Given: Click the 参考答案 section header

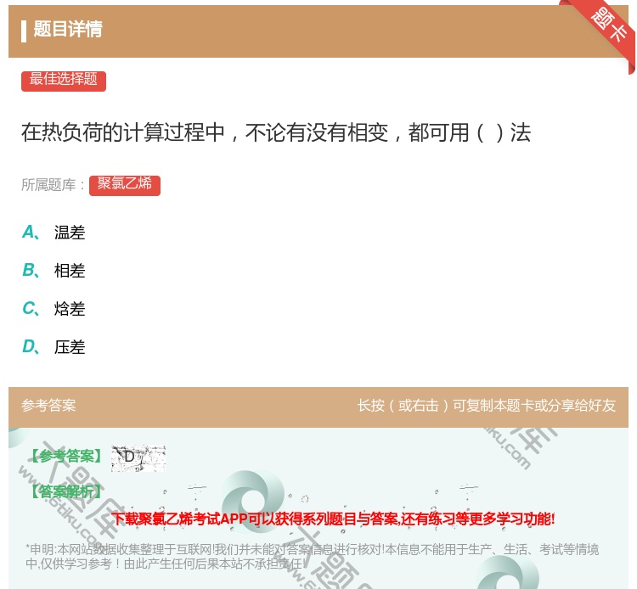Looking at the screenshot, I should point(48,406).
